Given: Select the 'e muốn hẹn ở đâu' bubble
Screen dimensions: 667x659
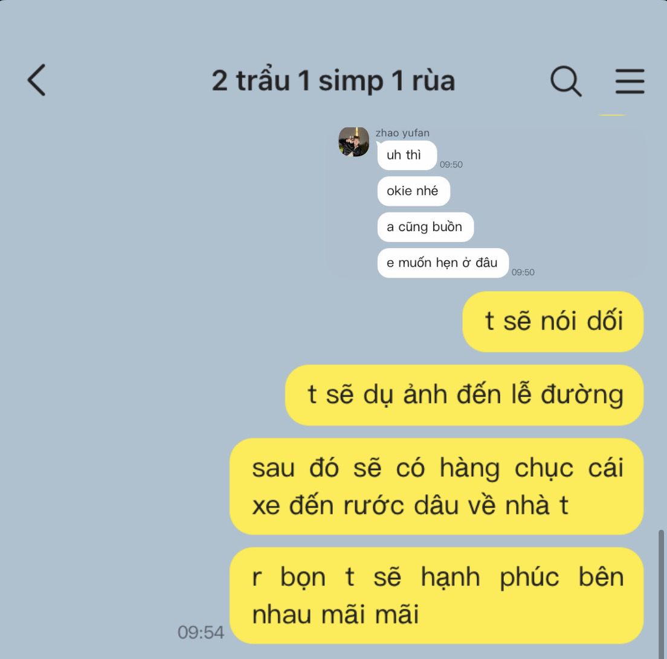Looking at the screenshot, I should coord(443,263).
